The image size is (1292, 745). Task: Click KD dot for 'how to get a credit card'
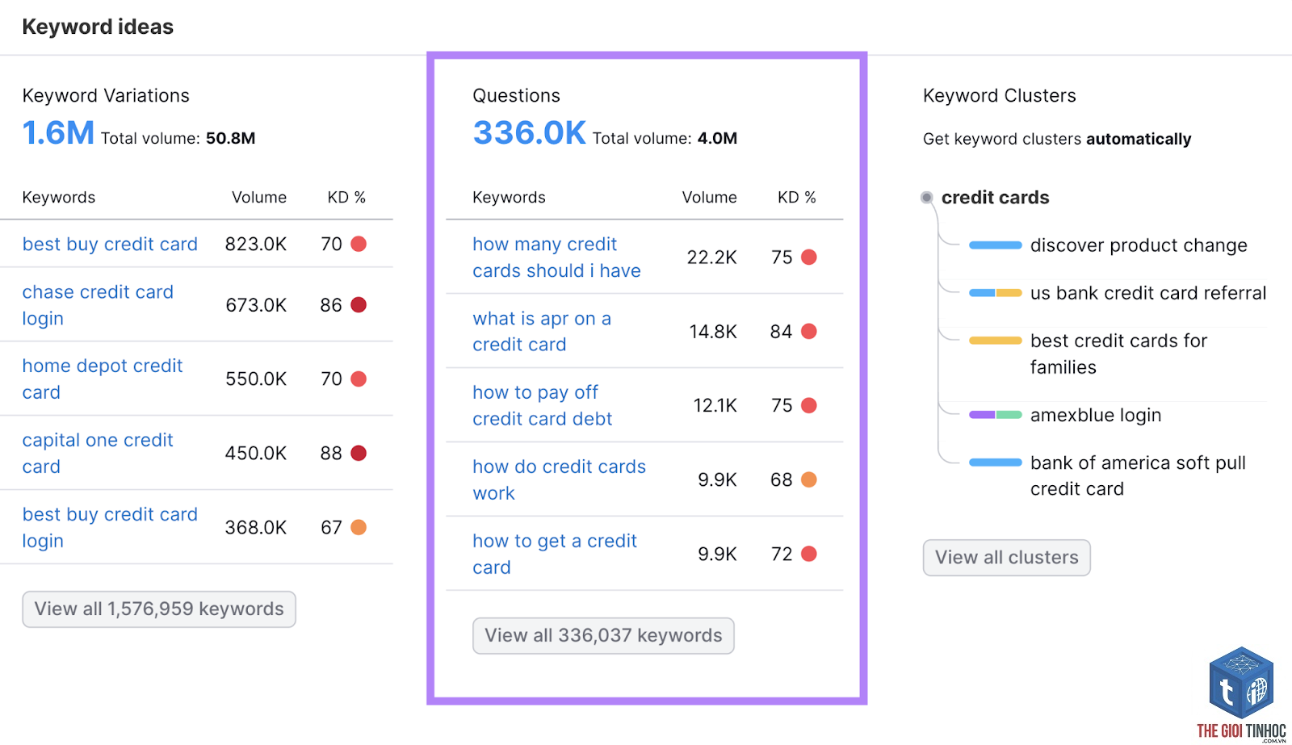pos(809,554)
